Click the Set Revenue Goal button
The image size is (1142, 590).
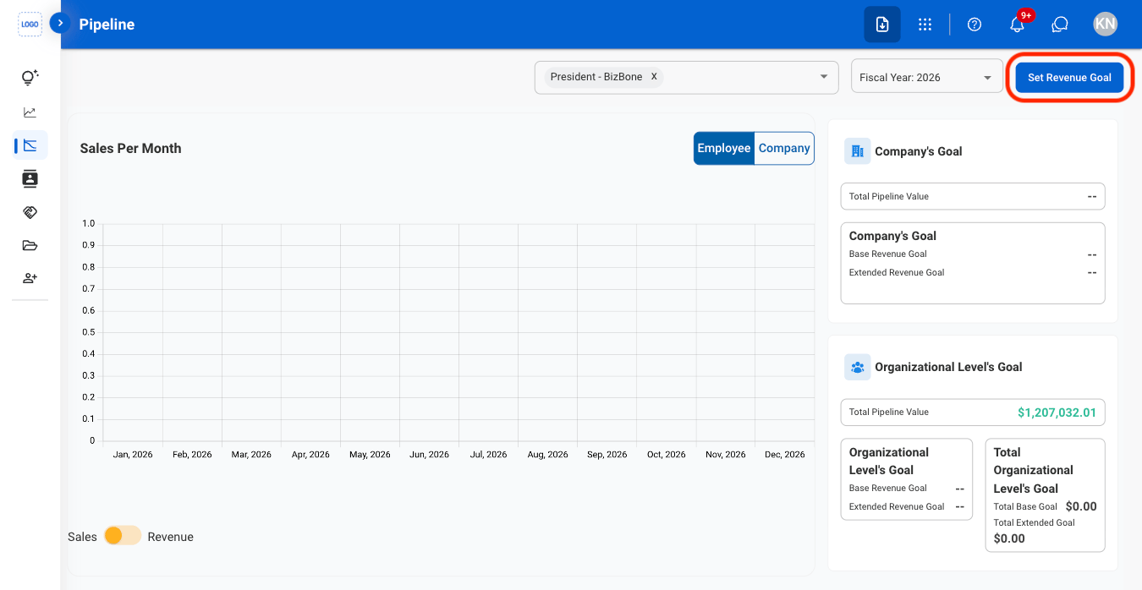tap(1070, 77)
